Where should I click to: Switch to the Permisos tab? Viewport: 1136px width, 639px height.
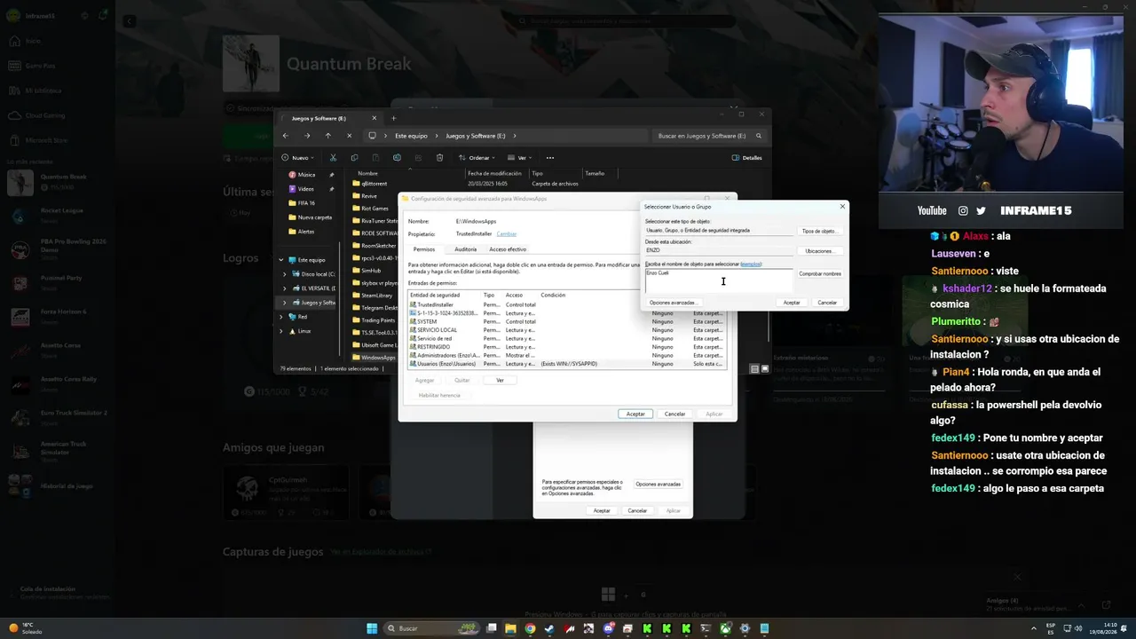tap(424, 249)
